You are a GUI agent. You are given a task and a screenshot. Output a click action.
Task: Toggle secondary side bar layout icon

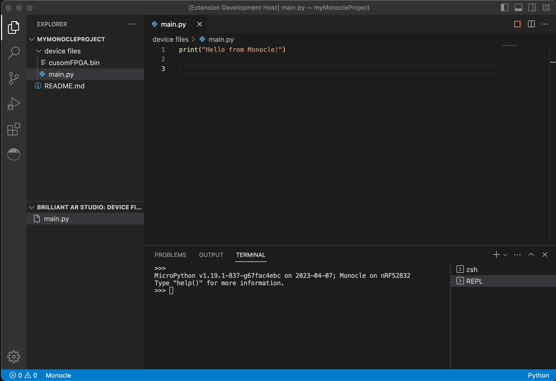pyautogui.click(x=532, y=7)
